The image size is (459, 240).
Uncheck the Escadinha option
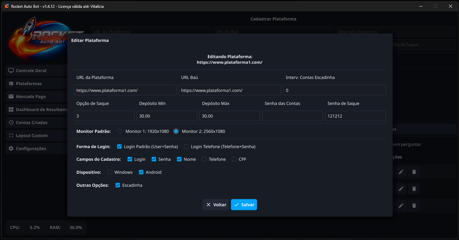point(118,185)
